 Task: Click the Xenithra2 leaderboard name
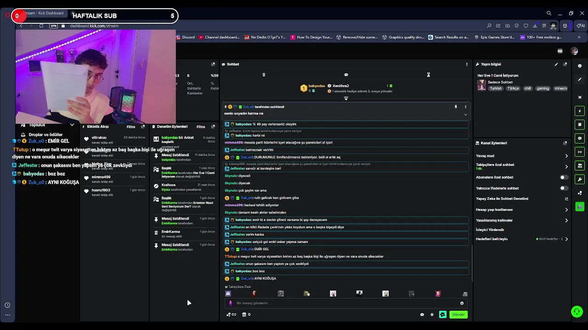(x=341, y=86)
